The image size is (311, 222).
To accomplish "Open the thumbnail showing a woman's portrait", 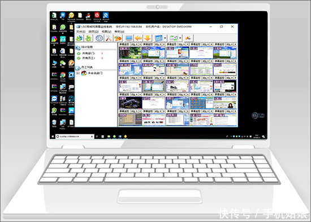I will [225, 103].
